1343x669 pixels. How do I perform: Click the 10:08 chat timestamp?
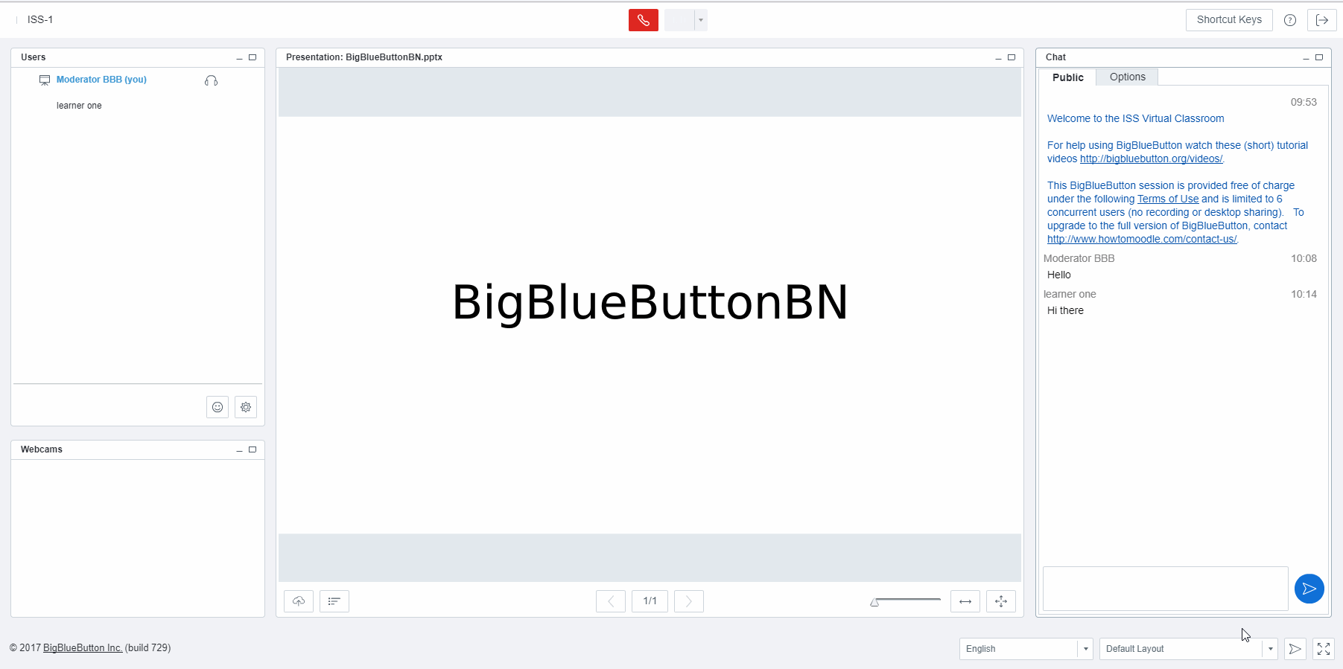pos(1304,258)
